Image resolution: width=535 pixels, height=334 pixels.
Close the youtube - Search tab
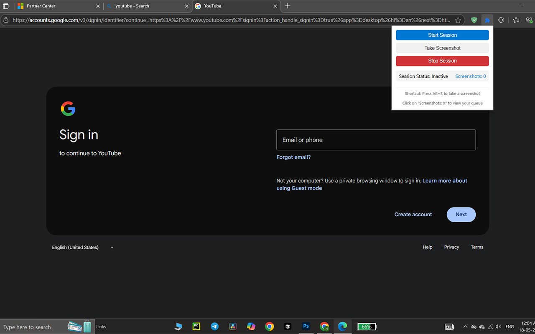tap(187, 6)
